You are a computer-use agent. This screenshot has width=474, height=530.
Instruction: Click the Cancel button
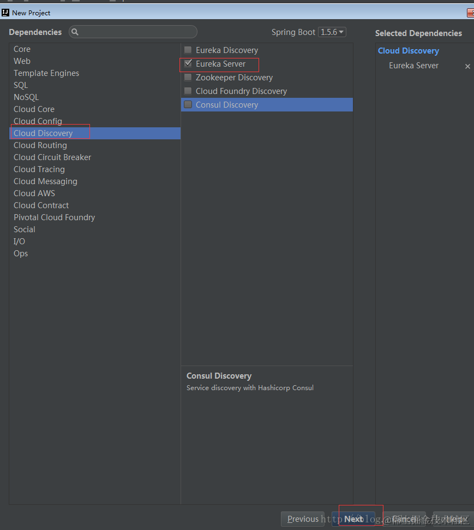click(404, 519)
